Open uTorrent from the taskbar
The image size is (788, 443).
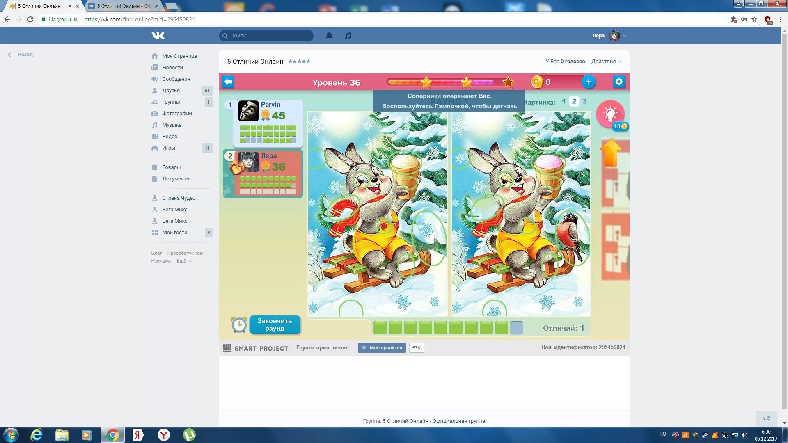coord(189,435)
